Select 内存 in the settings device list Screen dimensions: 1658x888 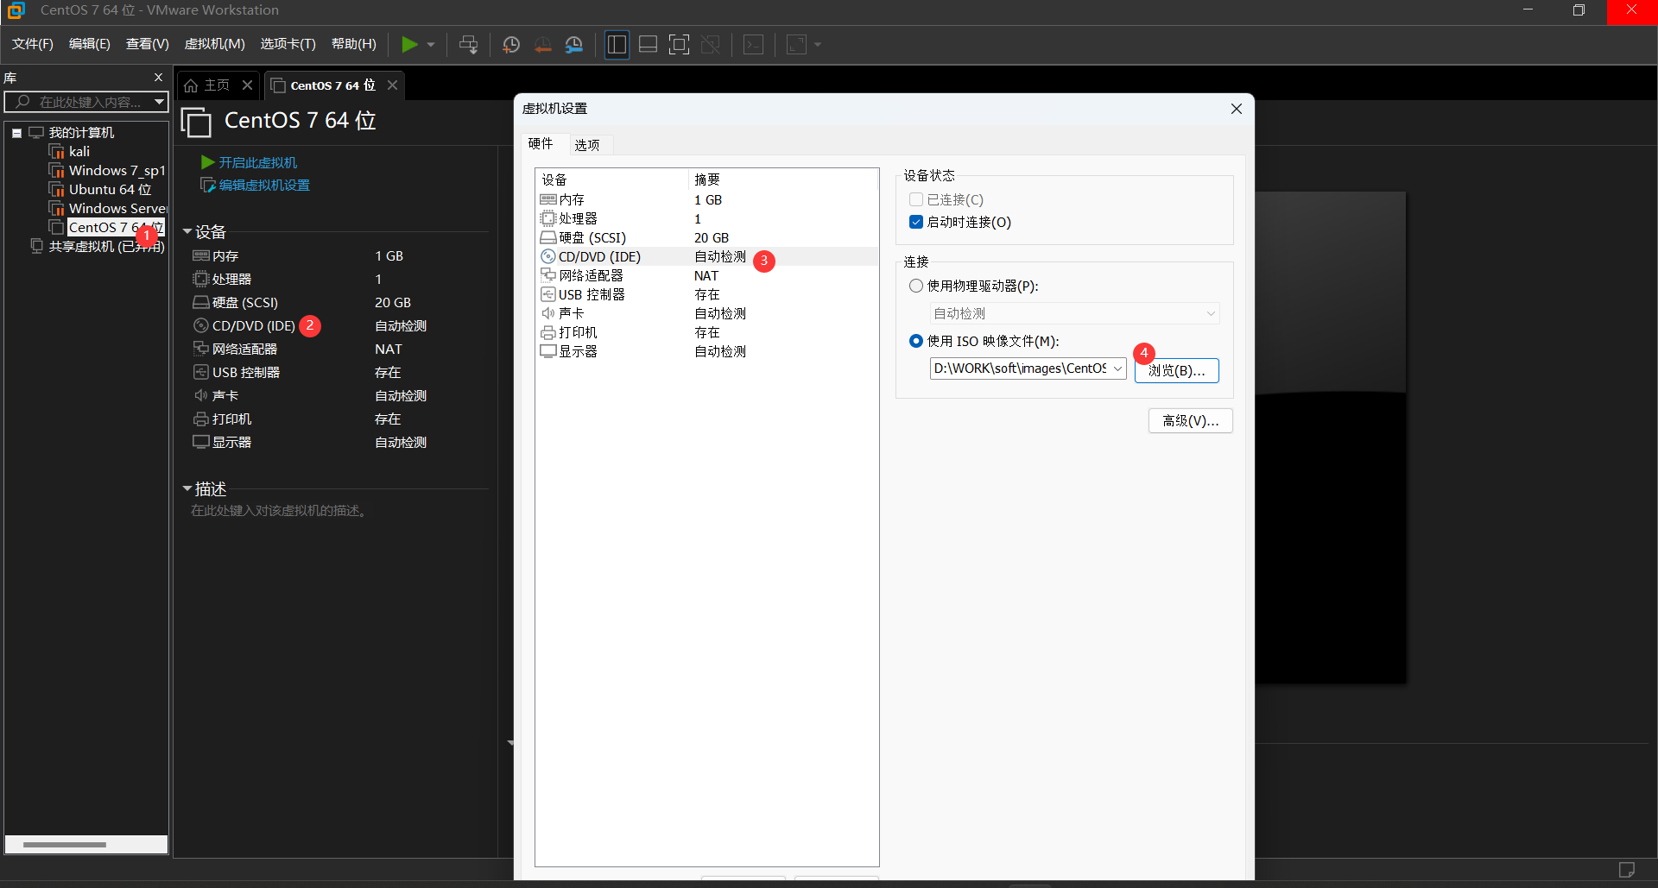[x=706, y=199]
